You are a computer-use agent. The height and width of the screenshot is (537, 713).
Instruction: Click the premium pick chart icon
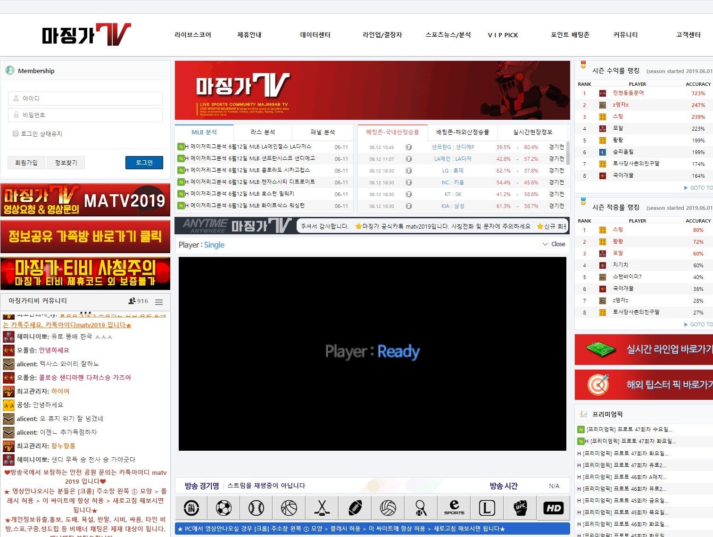coord(583,414)
